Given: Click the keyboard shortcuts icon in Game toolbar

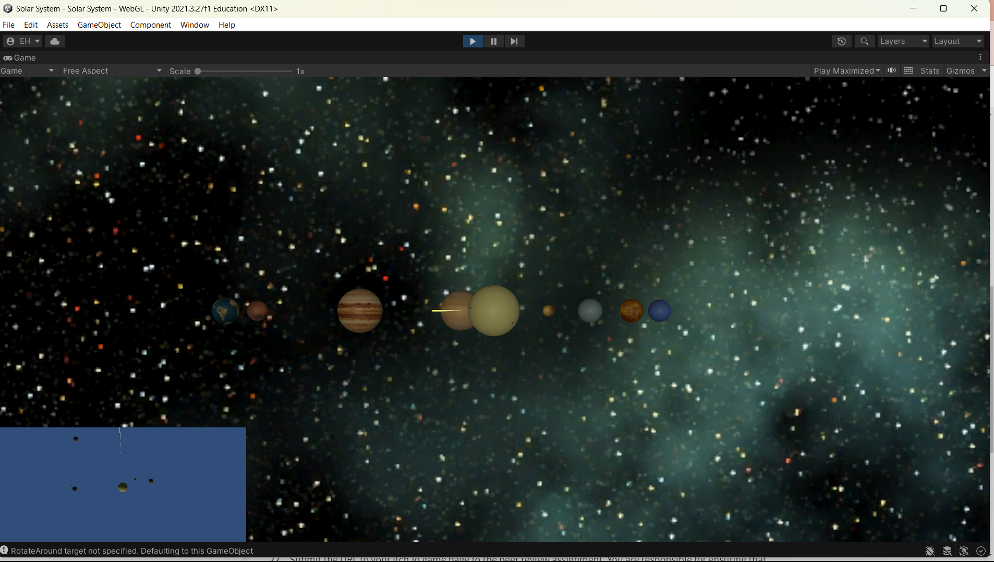Looking at the screenshot, I should point(908,70).
